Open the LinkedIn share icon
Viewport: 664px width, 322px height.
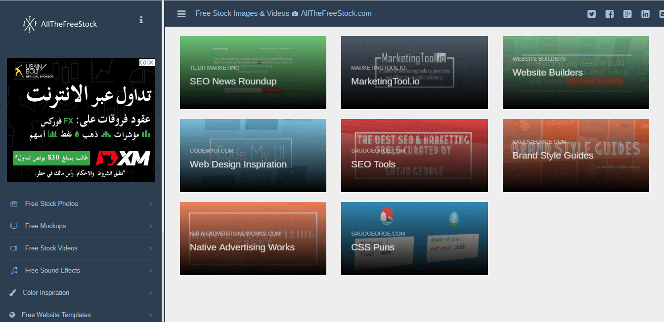(x=645, y=14)
